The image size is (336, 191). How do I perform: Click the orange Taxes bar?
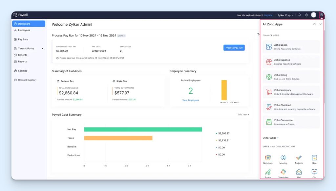tap(118, 138)
